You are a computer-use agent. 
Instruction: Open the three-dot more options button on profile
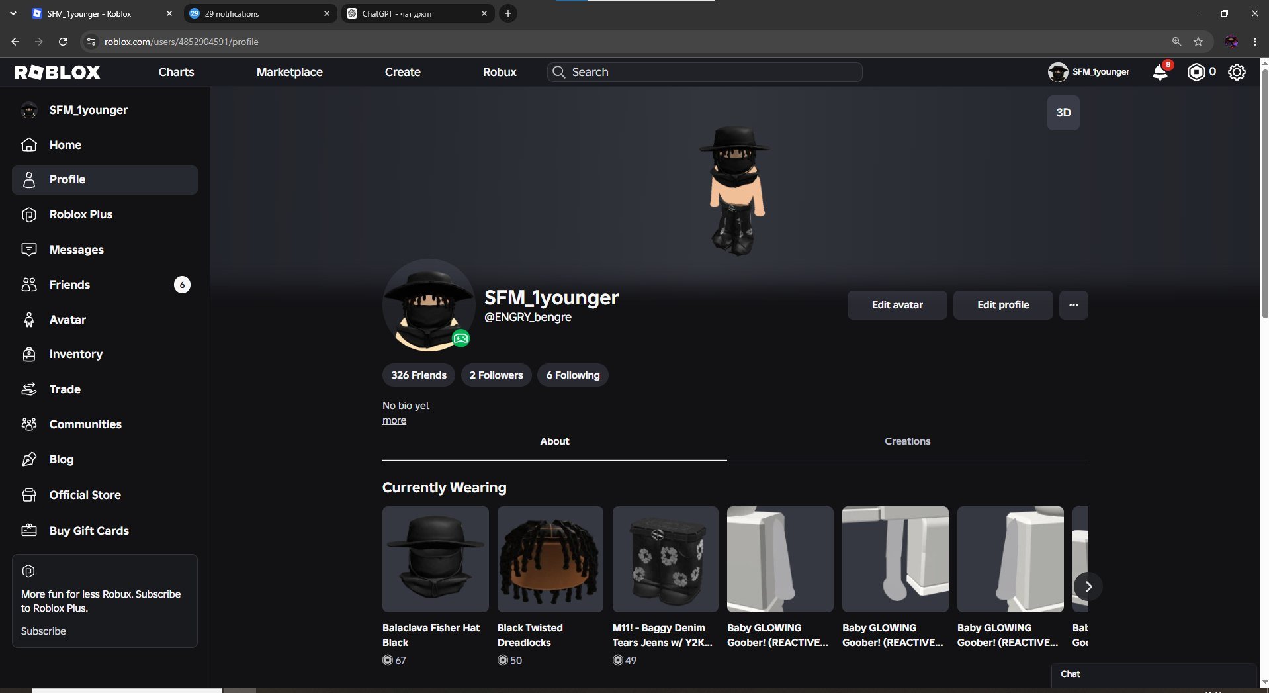coord(1073,305)
